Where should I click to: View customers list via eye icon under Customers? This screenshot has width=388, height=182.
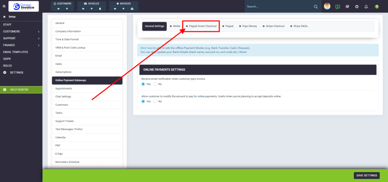59,9
